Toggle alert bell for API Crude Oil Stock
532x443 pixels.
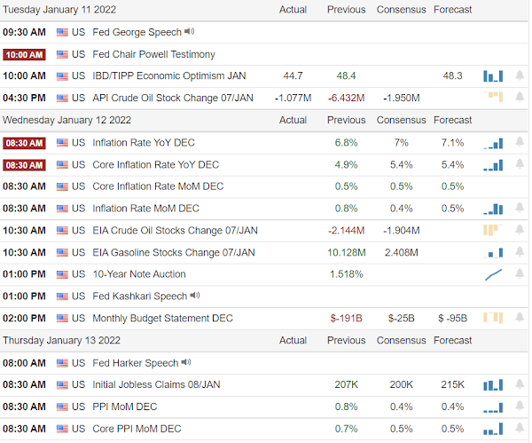click(x=519, y=98)
